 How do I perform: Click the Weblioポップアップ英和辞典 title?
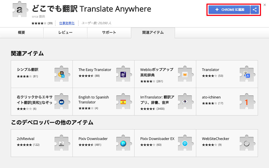click(157, 72)
